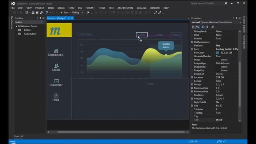Open the FILE menu

click(x=12, y=8)
